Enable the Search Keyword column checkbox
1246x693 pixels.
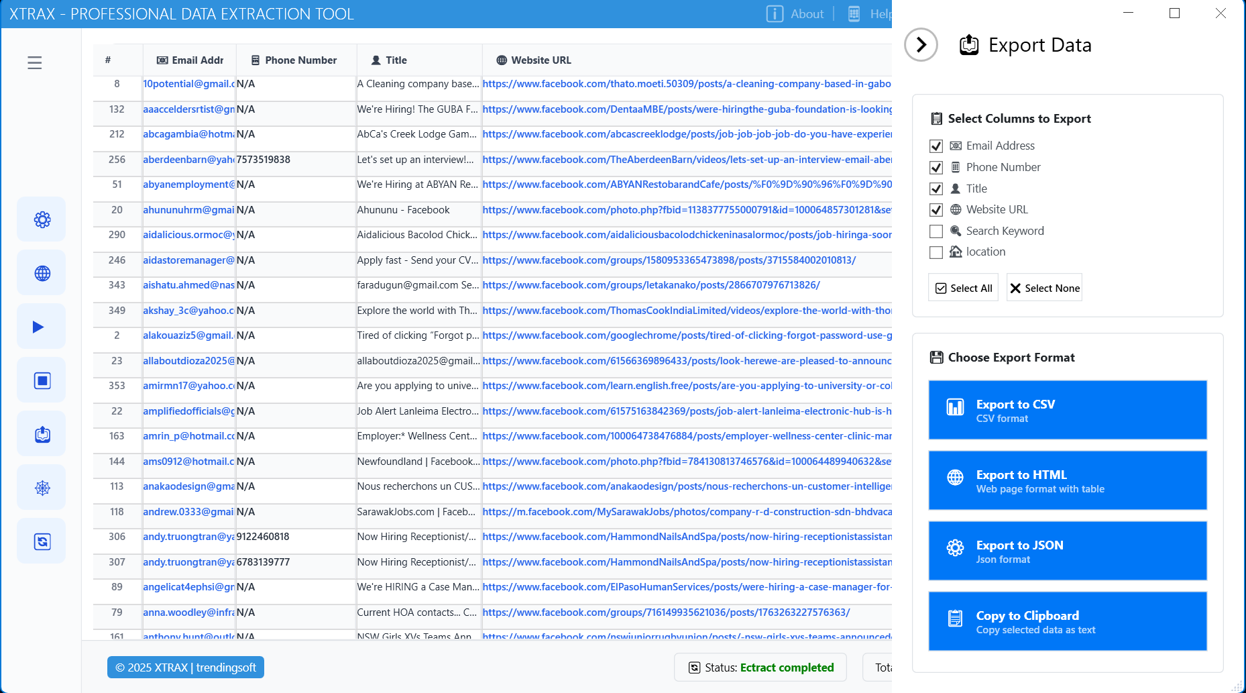coord(936,231)
